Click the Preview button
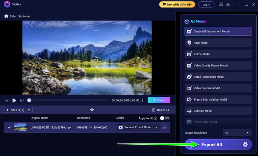 tap(159, 100)
